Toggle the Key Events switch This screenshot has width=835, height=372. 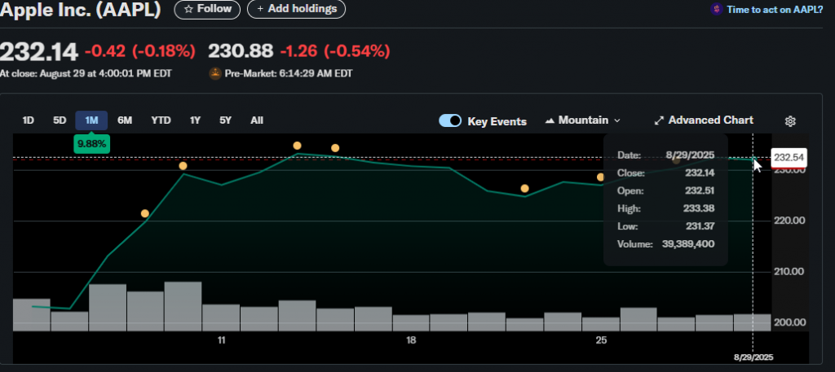coord(450,120)
